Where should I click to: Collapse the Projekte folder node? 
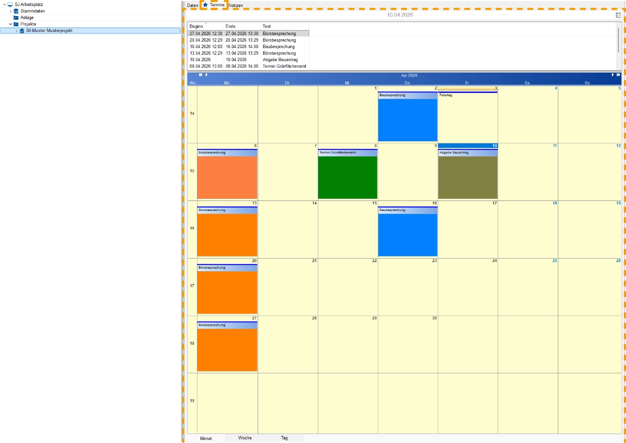point(11,24)
